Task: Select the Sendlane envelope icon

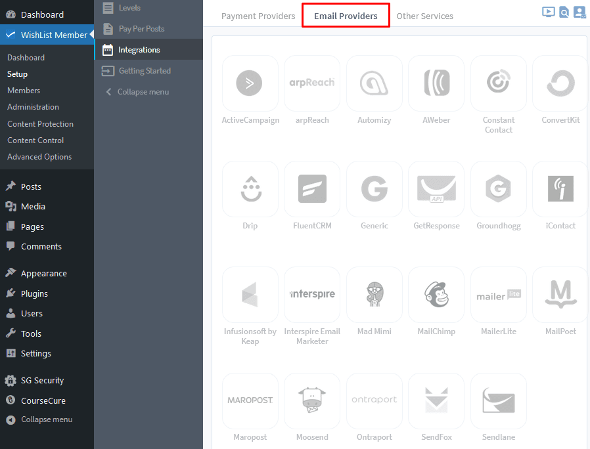Action: click(498, 400)
